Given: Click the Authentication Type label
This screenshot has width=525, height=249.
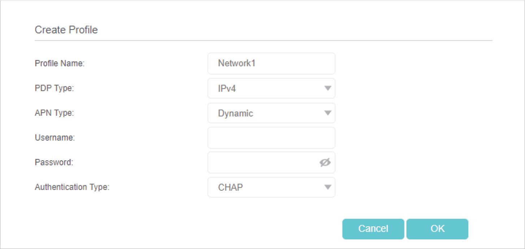Looking at the screenshot, I should [x=72, y=187].
